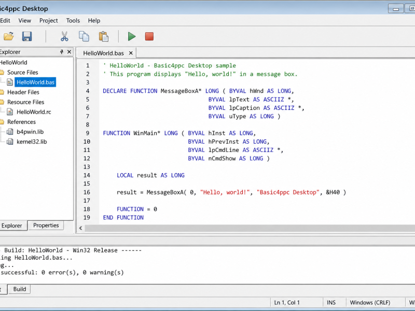
Task: Close the Explorer panel
Action: pyautogui.click(x=69, y=52)
